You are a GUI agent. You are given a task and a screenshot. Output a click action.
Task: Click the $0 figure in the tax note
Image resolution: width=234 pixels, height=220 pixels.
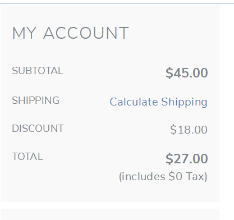(175, 176)
